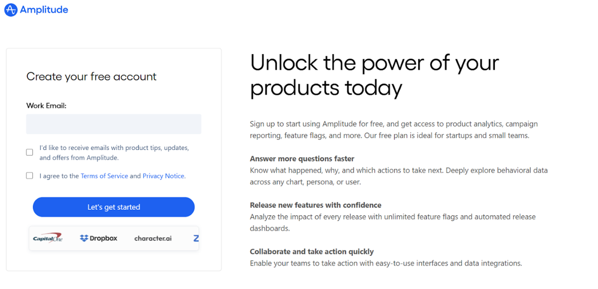Click the Work Email label

click(46, 106)
